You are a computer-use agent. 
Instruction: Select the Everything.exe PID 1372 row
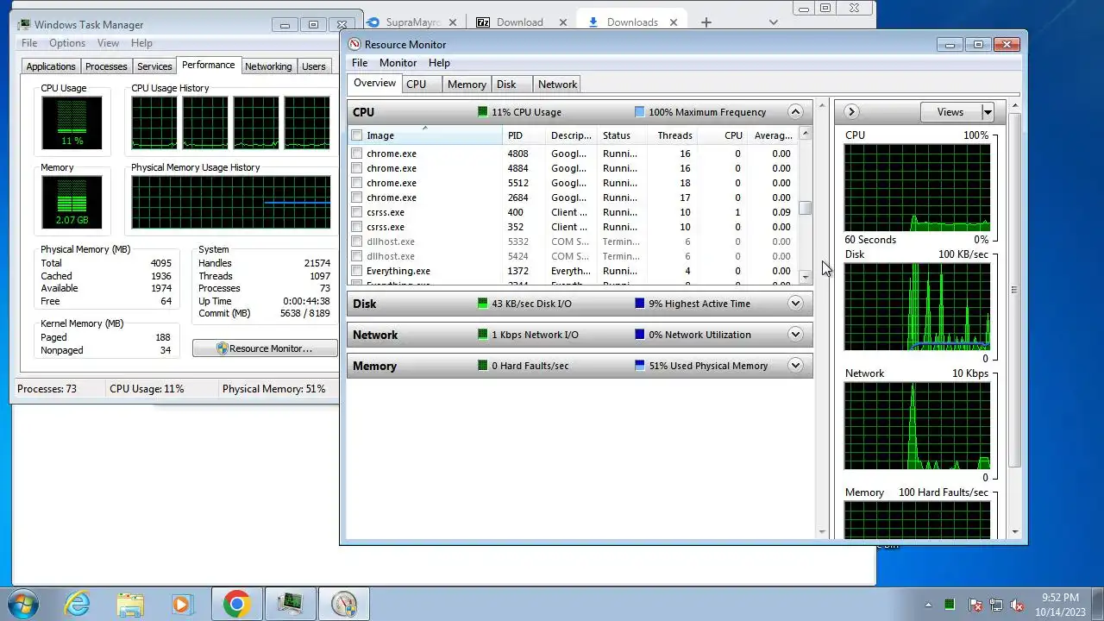(x=573, y=271)
